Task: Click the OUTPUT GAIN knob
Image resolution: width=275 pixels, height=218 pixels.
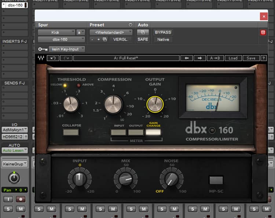Action: pos(155,104)
